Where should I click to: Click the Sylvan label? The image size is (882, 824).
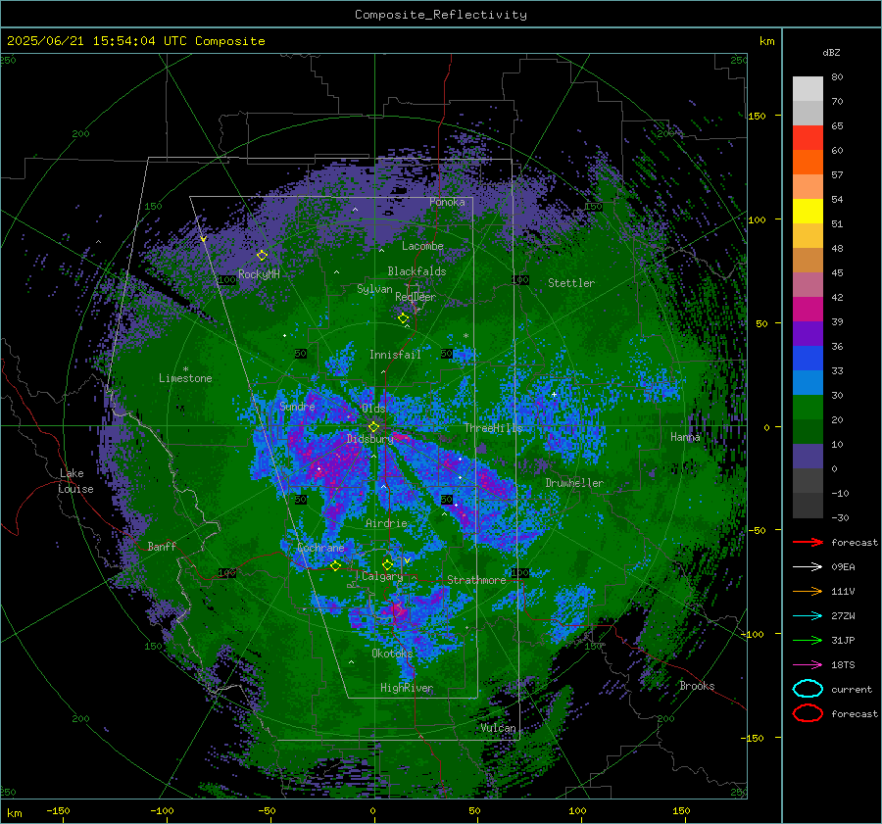[x=374, y=289]
